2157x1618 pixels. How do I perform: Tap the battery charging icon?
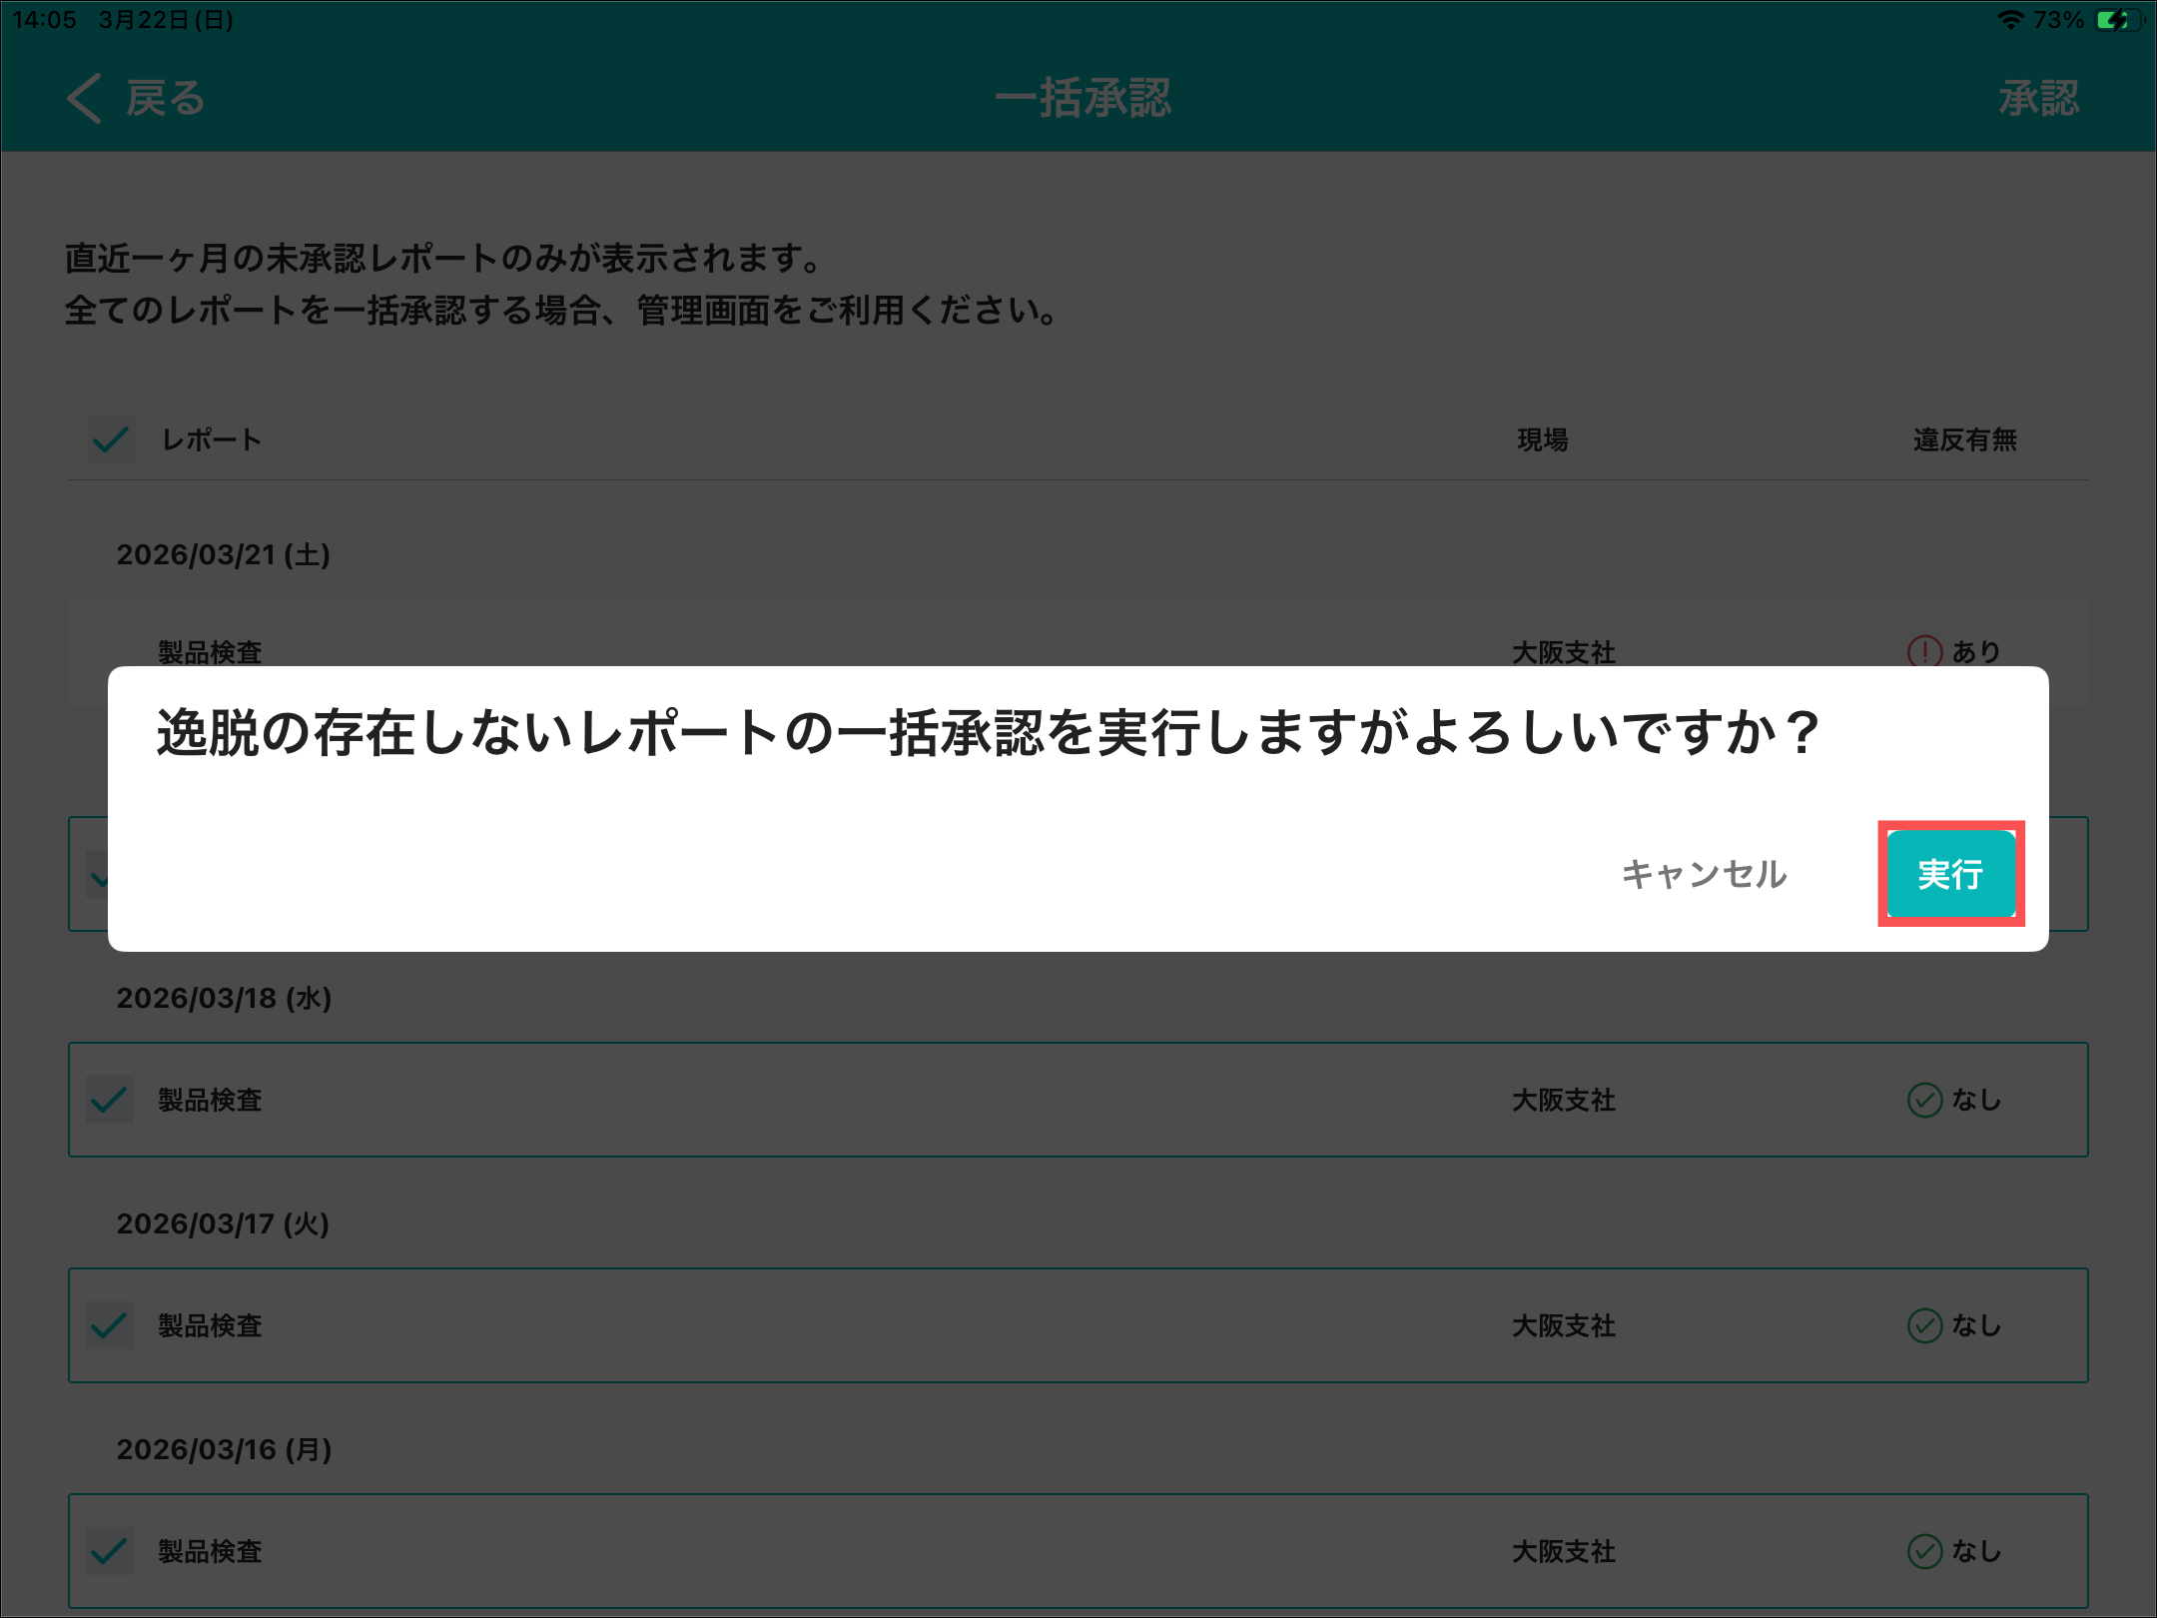pos(2117,20)
